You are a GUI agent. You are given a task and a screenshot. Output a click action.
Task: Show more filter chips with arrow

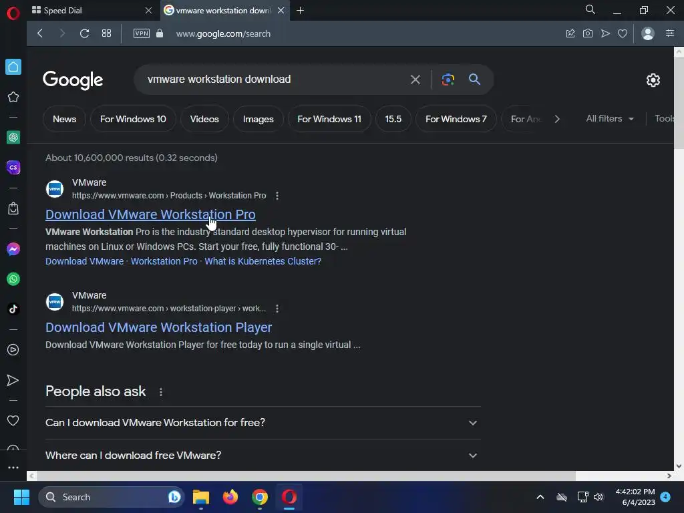[557, 119]
